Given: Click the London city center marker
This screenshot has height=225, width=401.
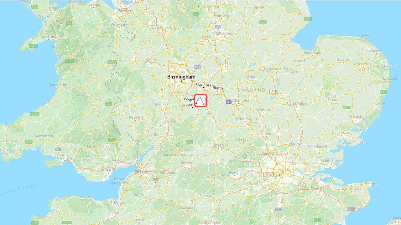Looking at the screenshot, I should pos(282,171).
